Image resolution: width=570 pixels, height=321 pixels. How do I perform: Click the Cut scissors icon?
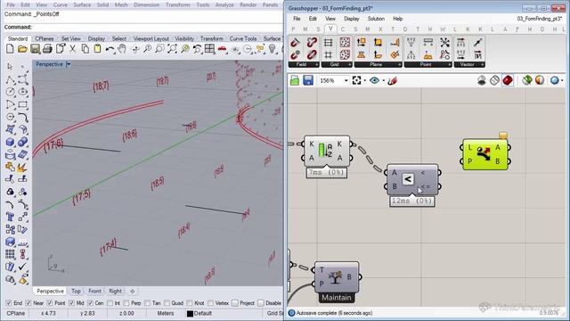pos(73,49)
